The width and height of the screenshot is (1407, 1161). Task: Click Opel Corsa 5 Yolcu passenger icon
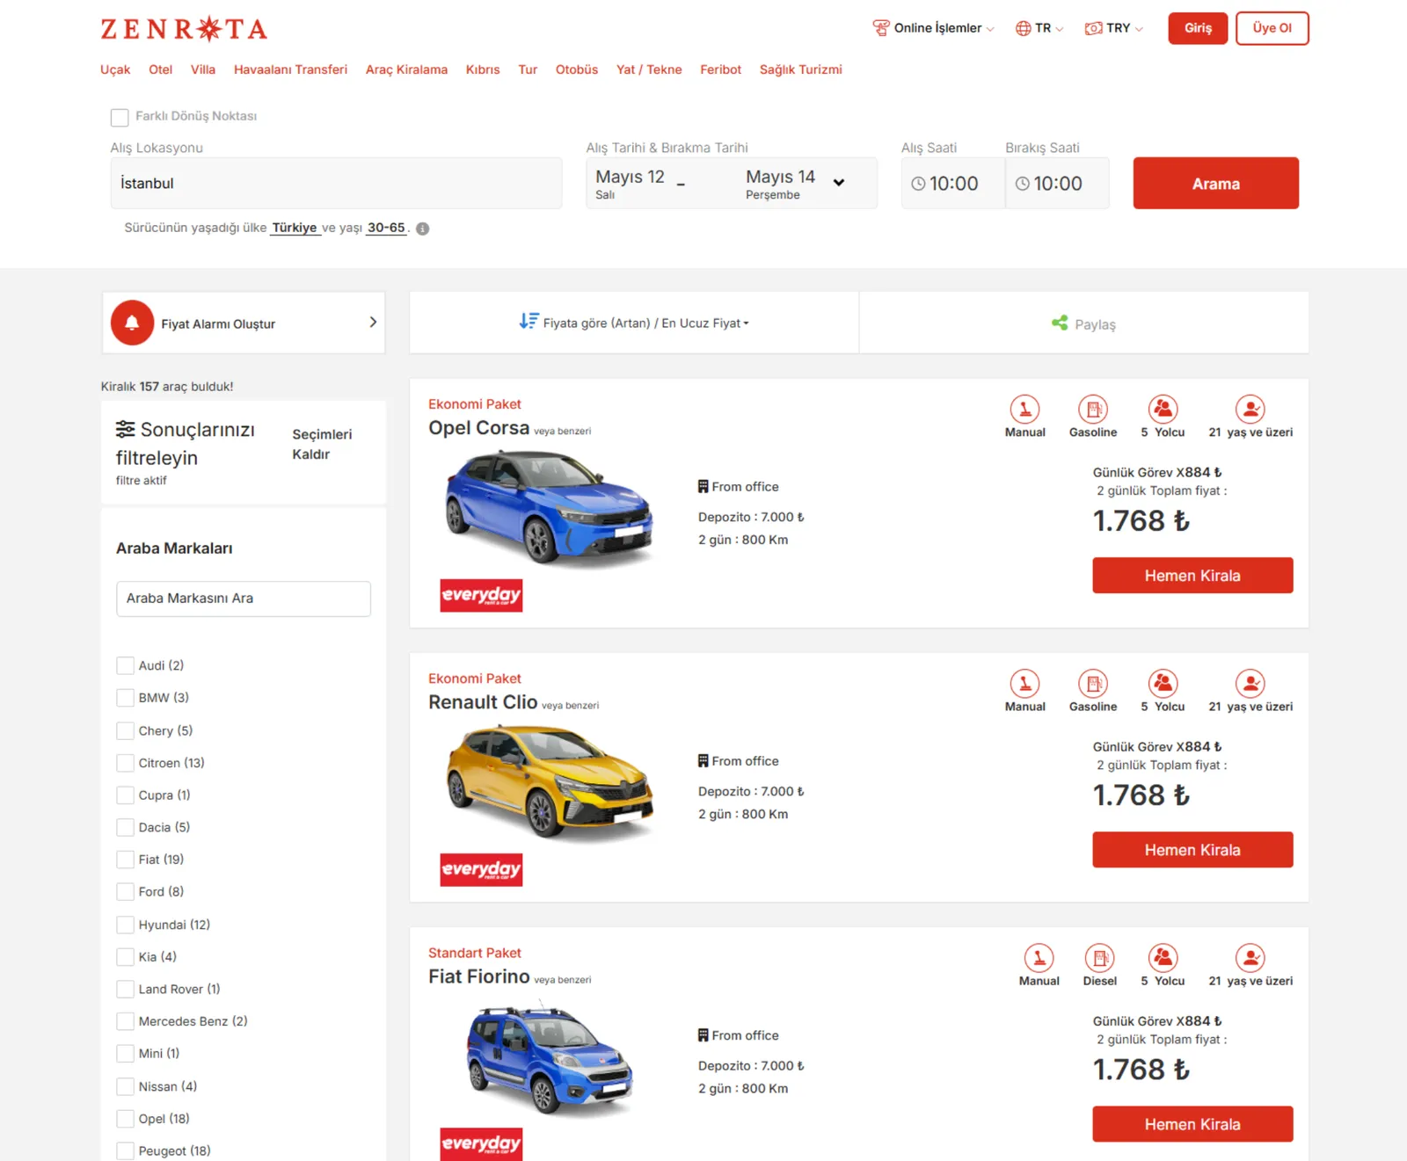coord(1163,410)
